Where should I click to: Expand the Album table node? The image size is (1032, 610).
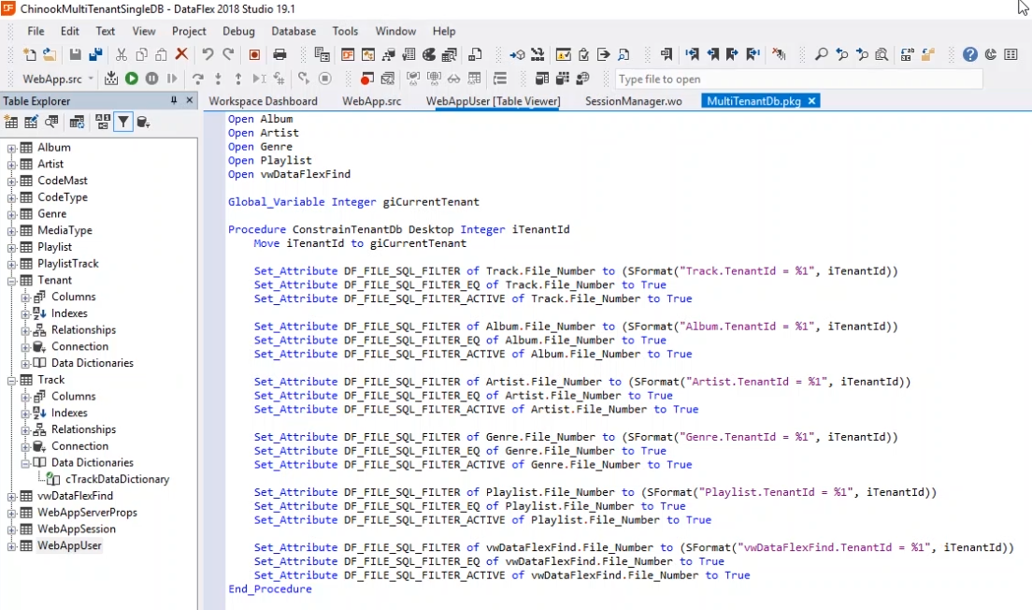click(x=12, y=148)
